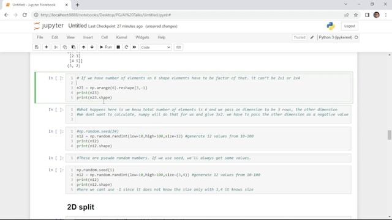Open the Insert menu
This screenshot has height=220, width=392.
tap(88, 37)
